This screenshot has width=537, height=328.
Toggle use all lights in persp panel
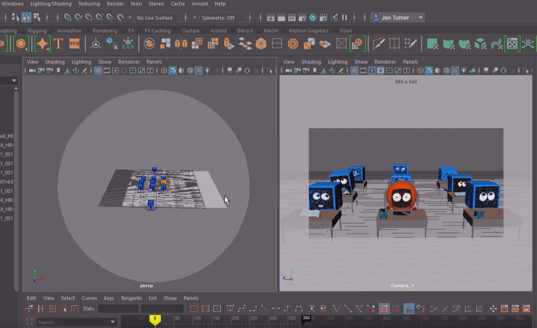click(207, 71)
